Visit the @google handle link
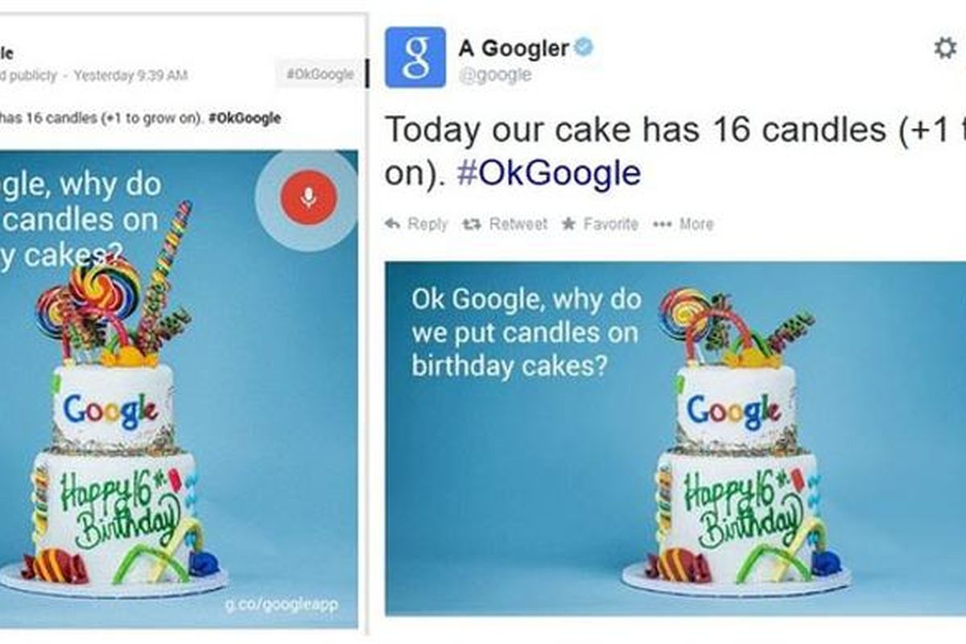 coord(495,75)
